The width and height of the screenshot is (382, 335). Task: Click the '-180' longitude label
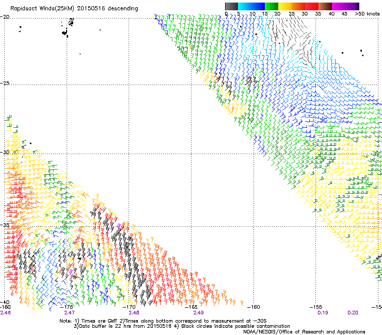(x=5, y=307)
